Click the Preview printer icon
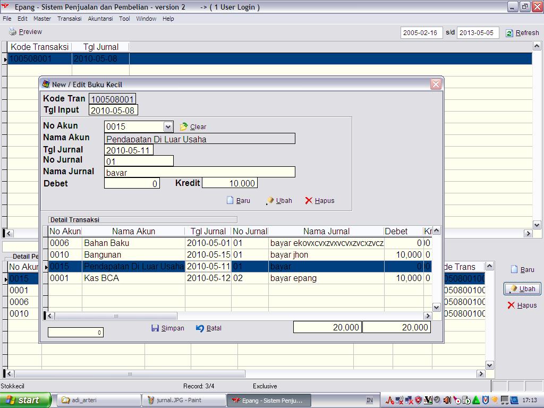 [13, 32]
